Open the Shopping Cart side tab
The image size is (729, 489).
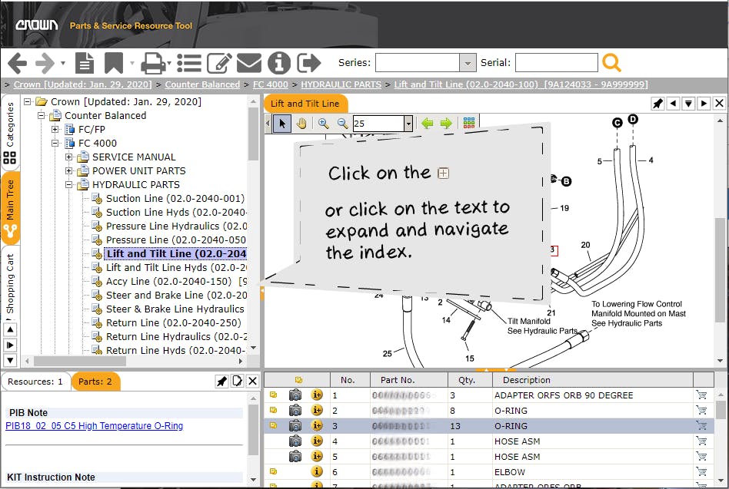click(x=10, y=284)
